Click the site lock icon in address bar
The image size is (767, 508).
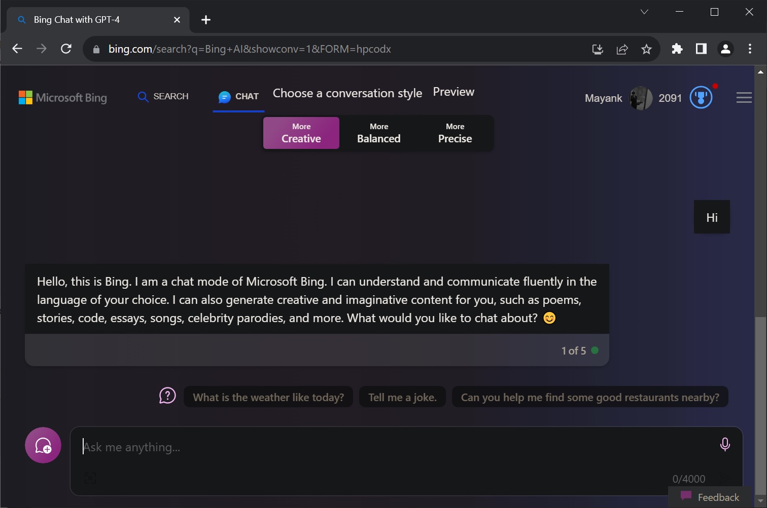pyautogui.click(x=96, y=49)
